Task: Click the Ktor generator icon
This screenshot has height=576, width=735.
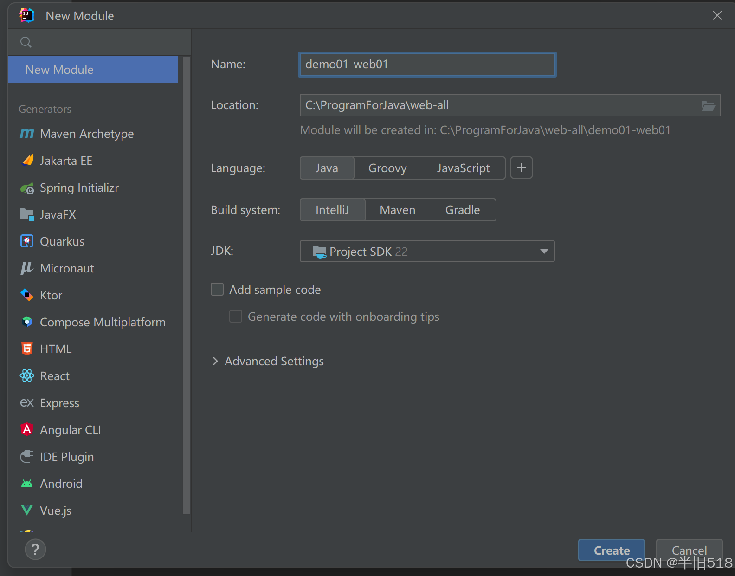Action: click(x=27, y=295)
